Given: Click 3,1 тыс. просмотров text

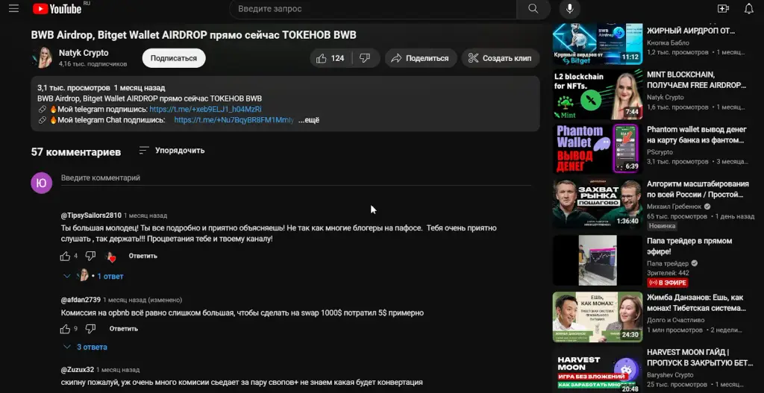Looking at the screenshot, I should 74,88.
